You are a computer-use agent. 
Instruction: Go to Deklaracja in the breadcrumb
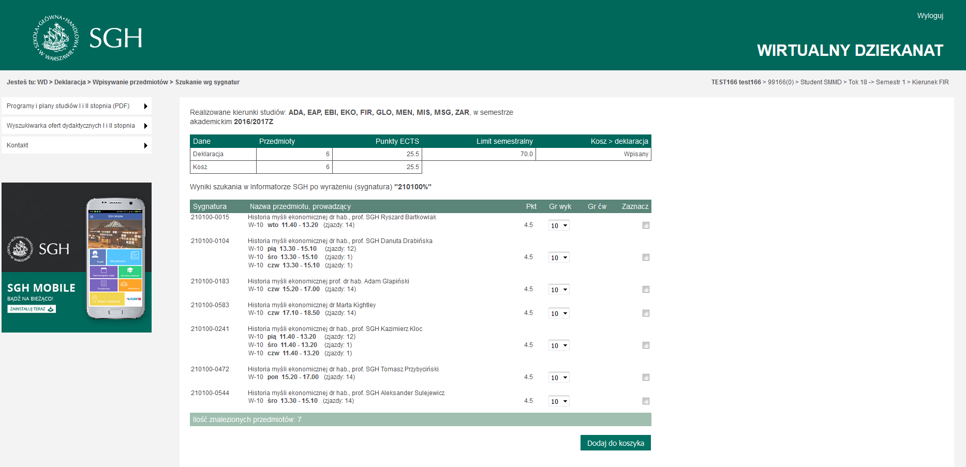point(70,82)
